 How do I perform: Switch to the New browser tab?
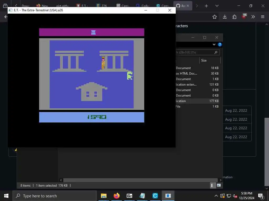tap(42, 6)
